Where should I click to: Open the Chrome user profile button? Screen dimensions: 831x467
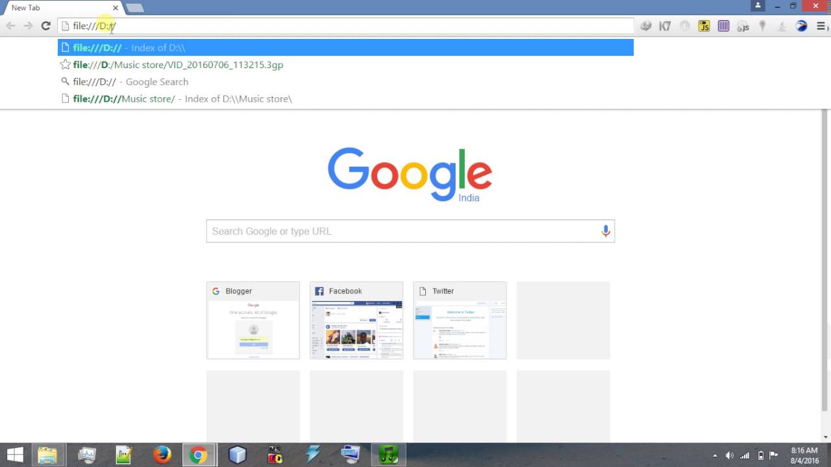758,6
